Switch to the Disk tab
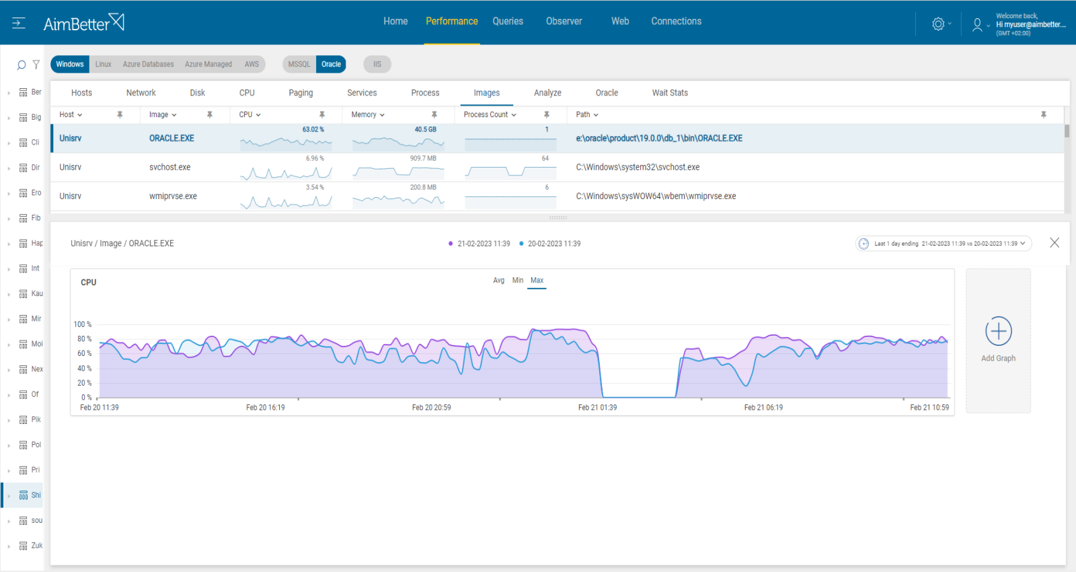Image resolution: width=1076 pixels, height=572 pixels. point(197,93)
